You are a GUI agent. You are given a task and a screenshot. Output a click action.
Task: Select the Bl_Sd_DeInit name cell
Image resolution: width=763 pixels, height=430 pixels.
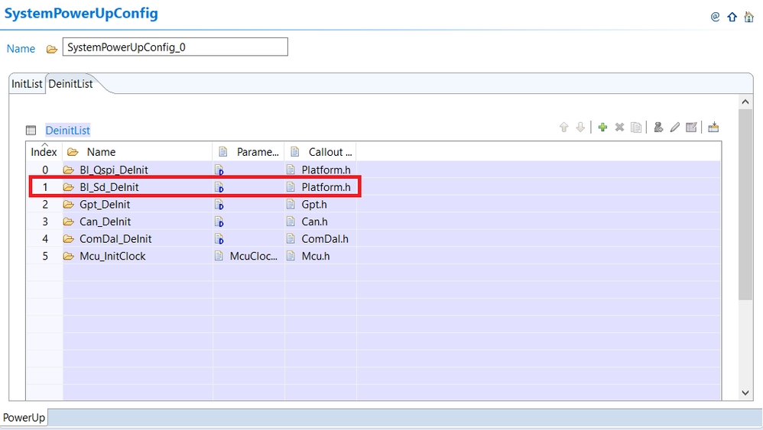[x=138, y=187]
